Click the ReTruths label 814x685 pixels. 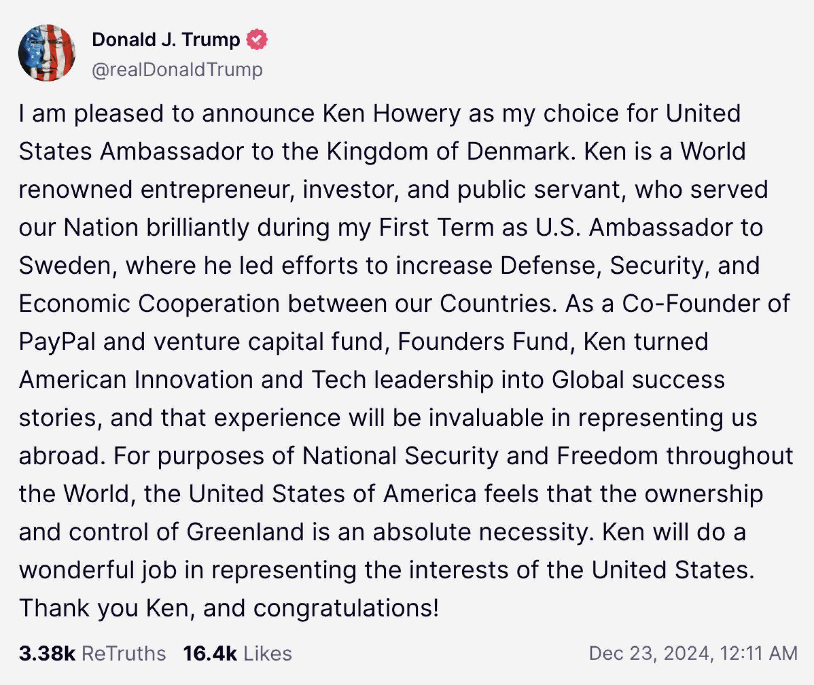(124, 653)
